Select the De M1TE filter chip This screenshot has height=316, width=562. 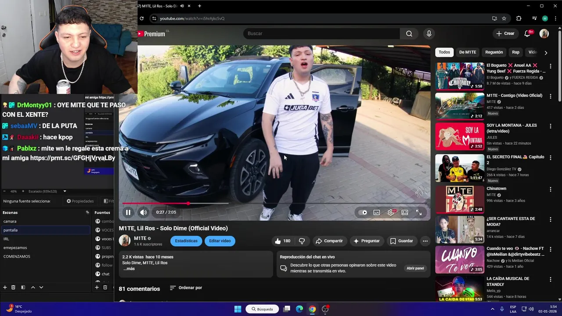(468, 52)
